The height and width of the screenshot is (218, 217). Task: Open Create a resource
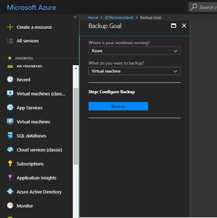tap(34, 27)
